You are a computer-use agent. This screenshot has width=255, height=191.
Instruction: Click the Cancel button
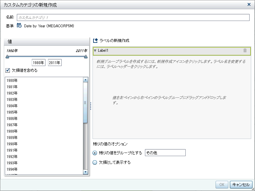(x=241, y=185)
